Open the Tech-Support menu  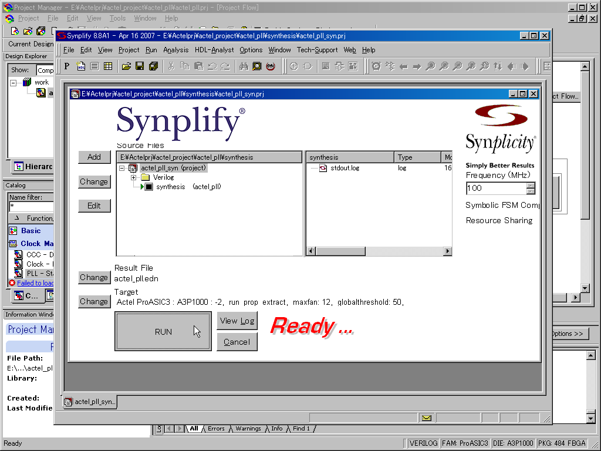(x=318, y=50)
